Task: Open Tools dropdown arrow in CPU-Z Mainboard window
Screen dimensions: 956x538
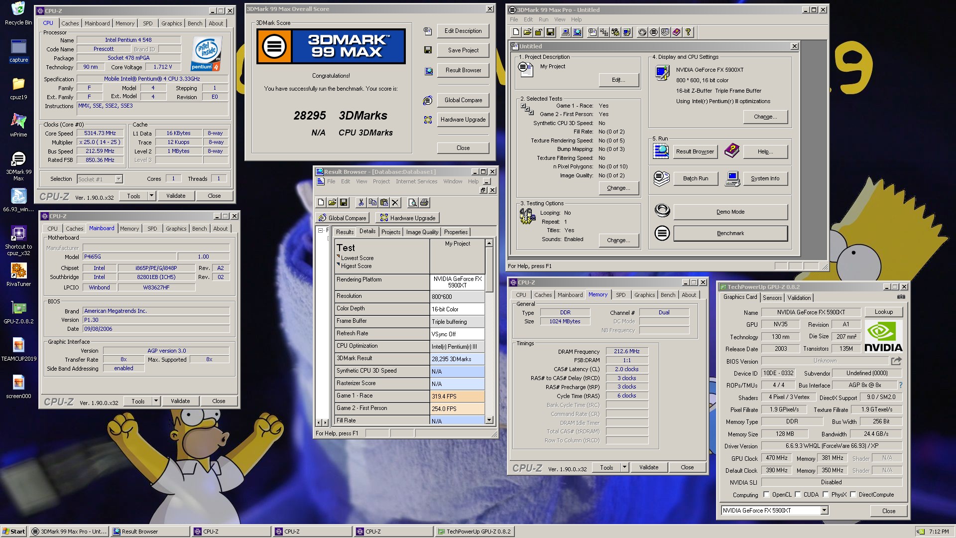Action: (156, 401)
